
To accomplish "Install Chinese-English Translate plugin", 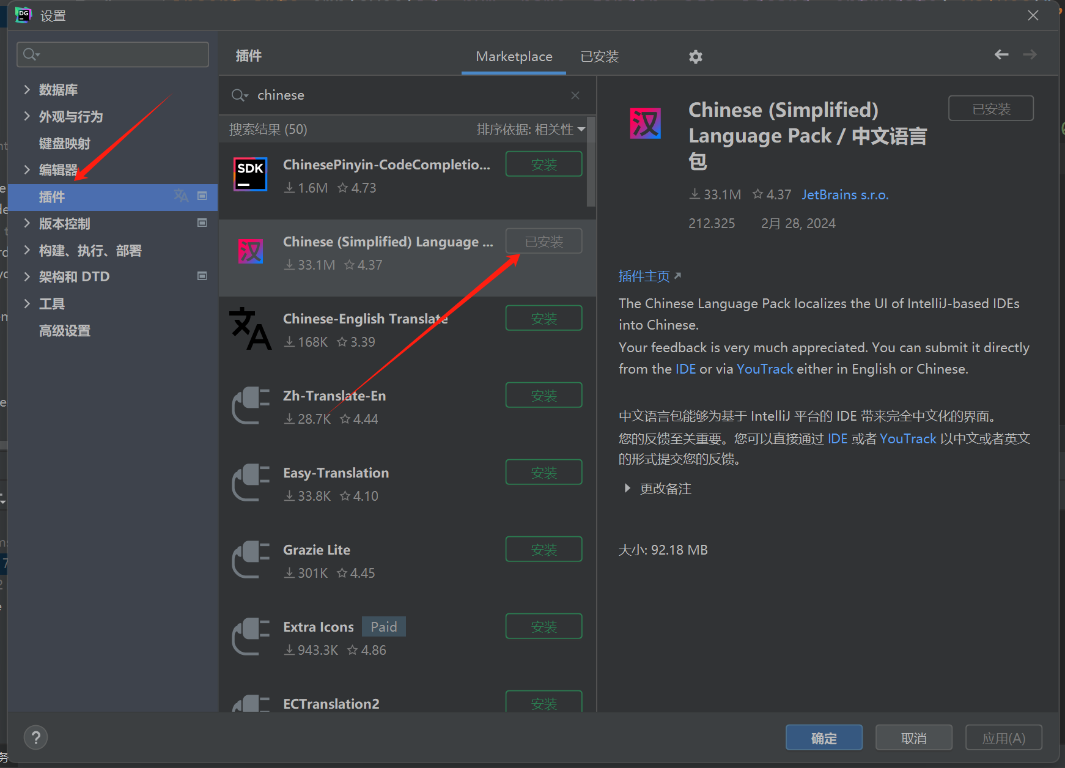I will click(x=544, y=319).
